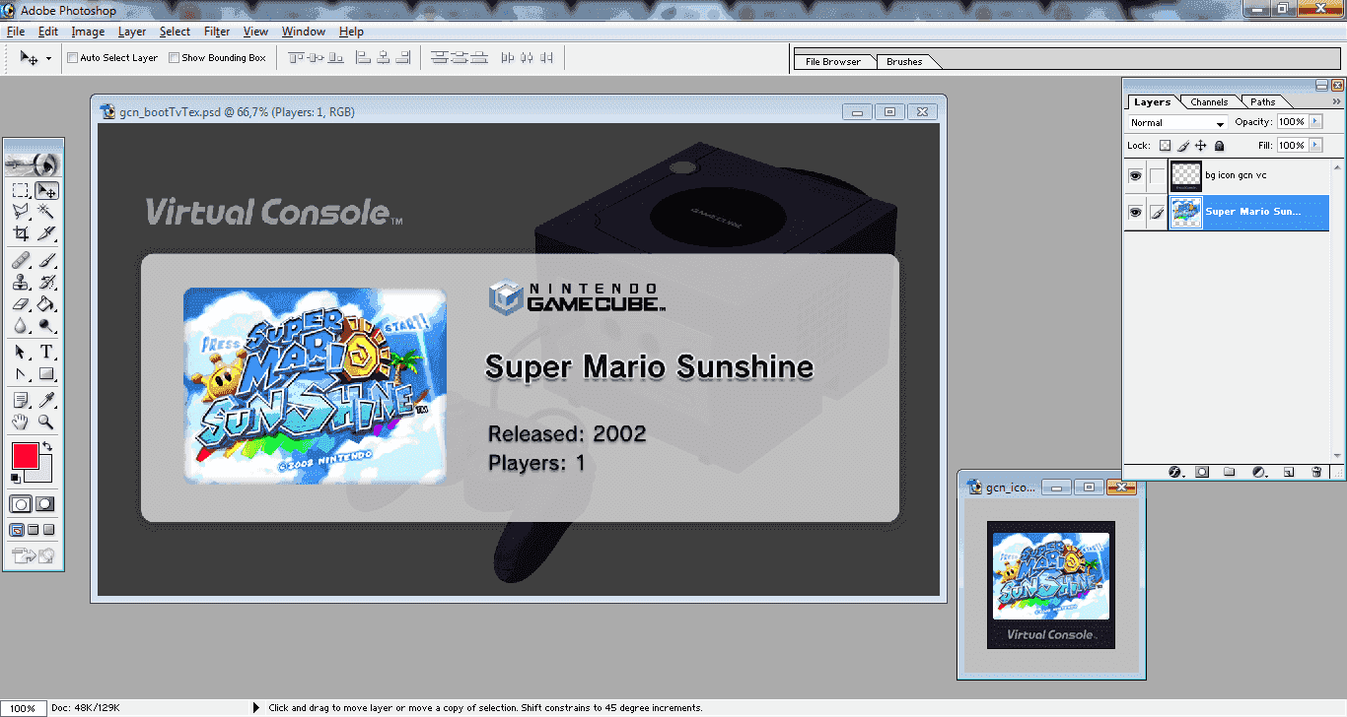The width and height of the screenshot is (1347, 717).
Task: Switch to the Channels tab
Action: tap(1209, 102)
